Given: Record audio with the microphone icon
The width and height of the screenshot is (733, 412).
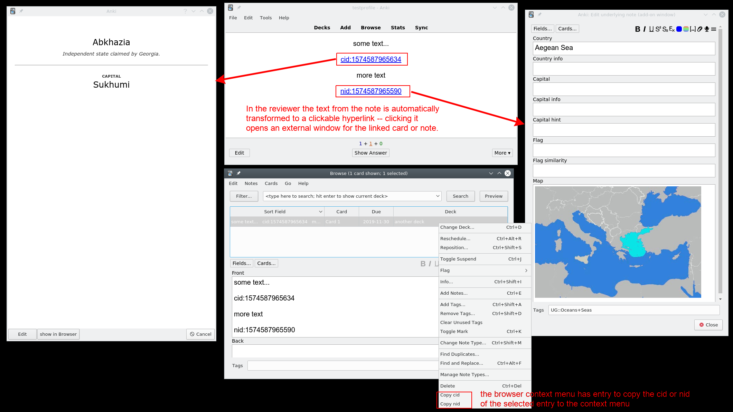Looking at the screenshot, I should coord(707,29).
